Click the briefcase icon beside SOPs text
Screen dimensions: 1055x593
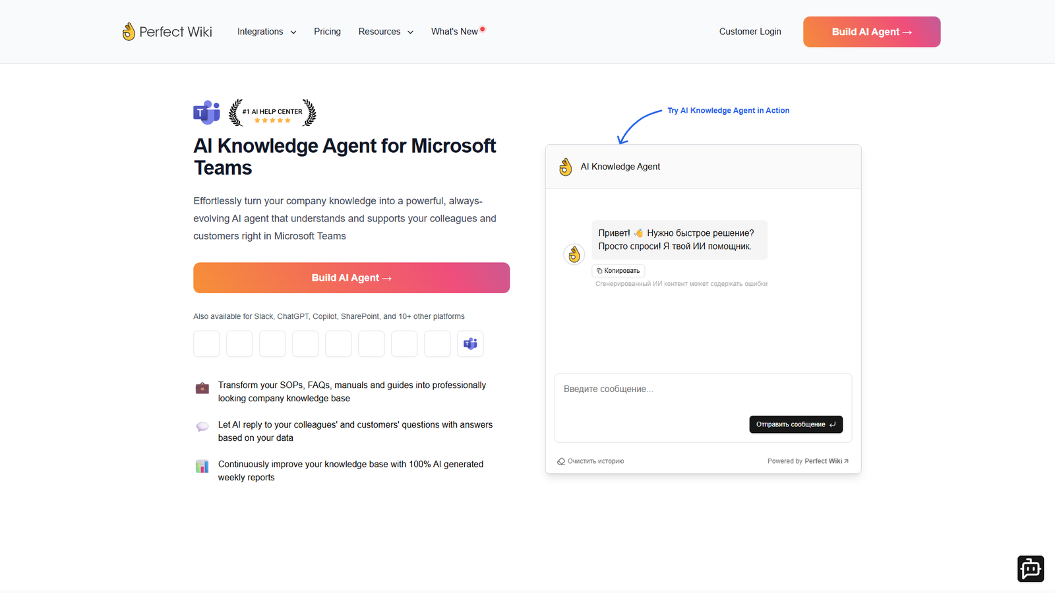click(202, 388)
